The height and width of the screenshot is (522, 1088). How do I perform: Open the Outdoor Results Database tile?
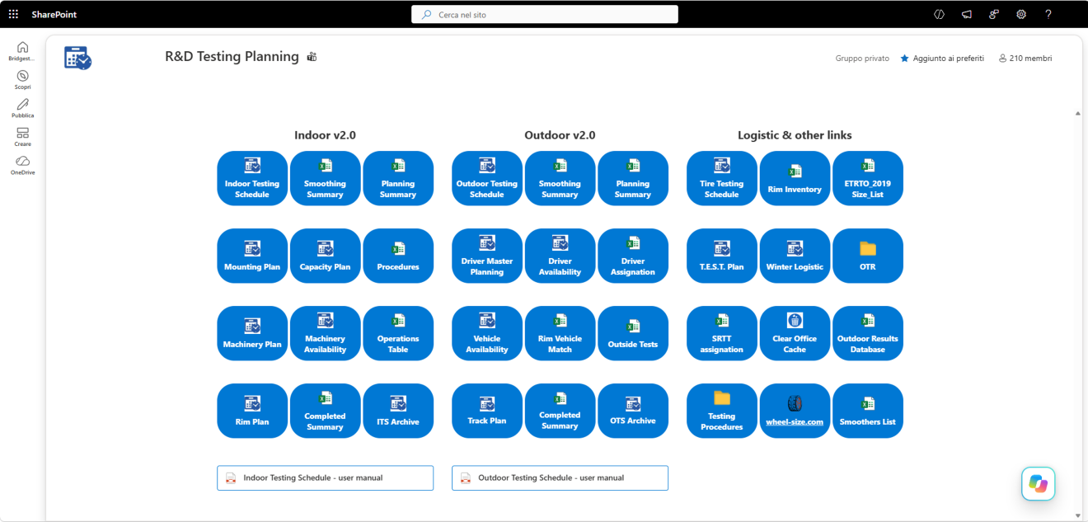(x=868, y=333)
